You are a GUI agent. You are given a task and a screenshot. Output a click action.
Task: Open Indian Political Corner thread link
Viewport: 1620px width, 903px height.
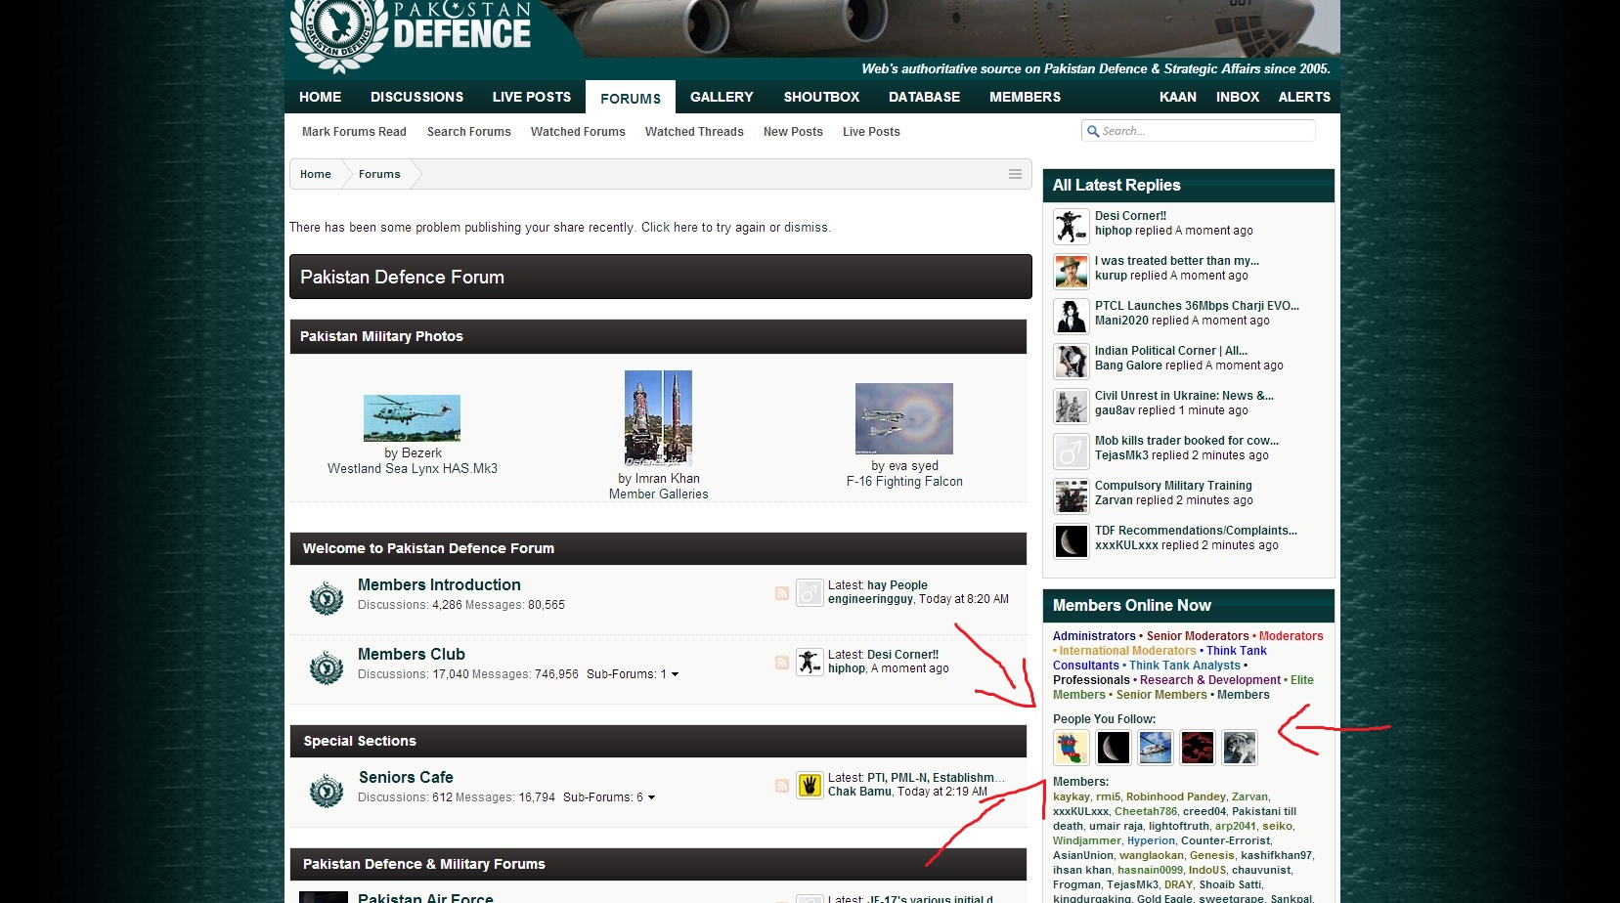(x=1171, y=351)
